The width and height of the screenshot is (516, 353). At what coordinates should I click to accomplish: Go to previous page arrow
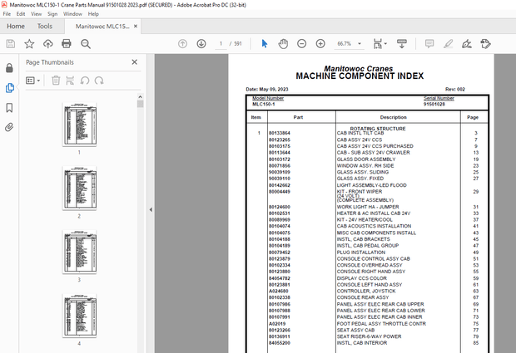click(x=182, y=44)
